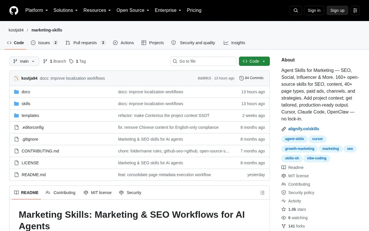Image resolution: width=369 pixels, height=231 pixels.
Task: Click the eye icon beside 6 watching
Action: pyautogui.click(x=284, y=218)
